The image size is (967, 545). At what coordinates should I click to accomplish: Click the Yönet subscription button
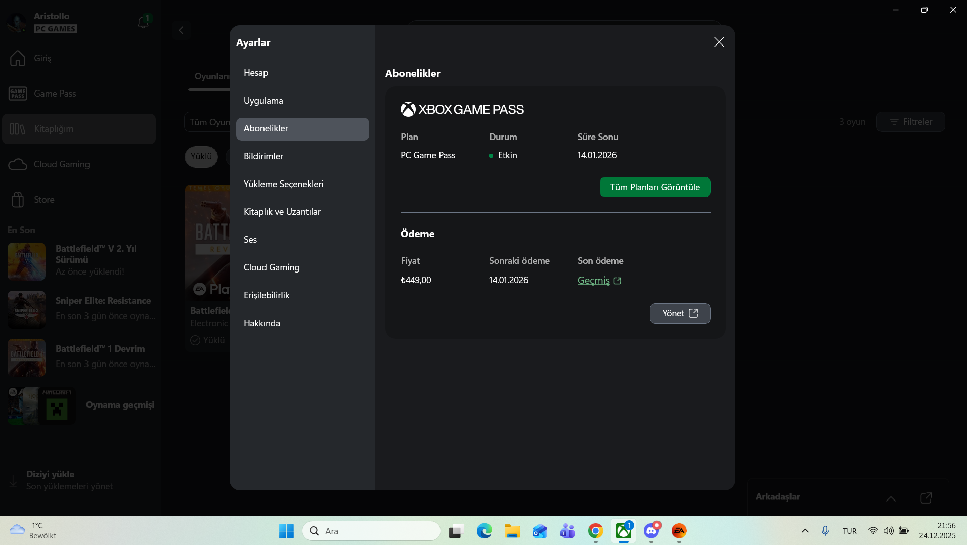pyautogui.click(x=680, y=313)
